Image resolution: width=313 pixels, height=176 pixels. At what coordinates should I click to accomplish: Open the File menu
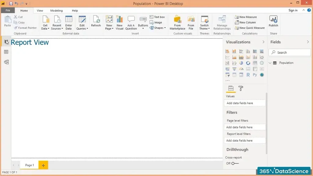pyautogui.click(x=8, y=10)
